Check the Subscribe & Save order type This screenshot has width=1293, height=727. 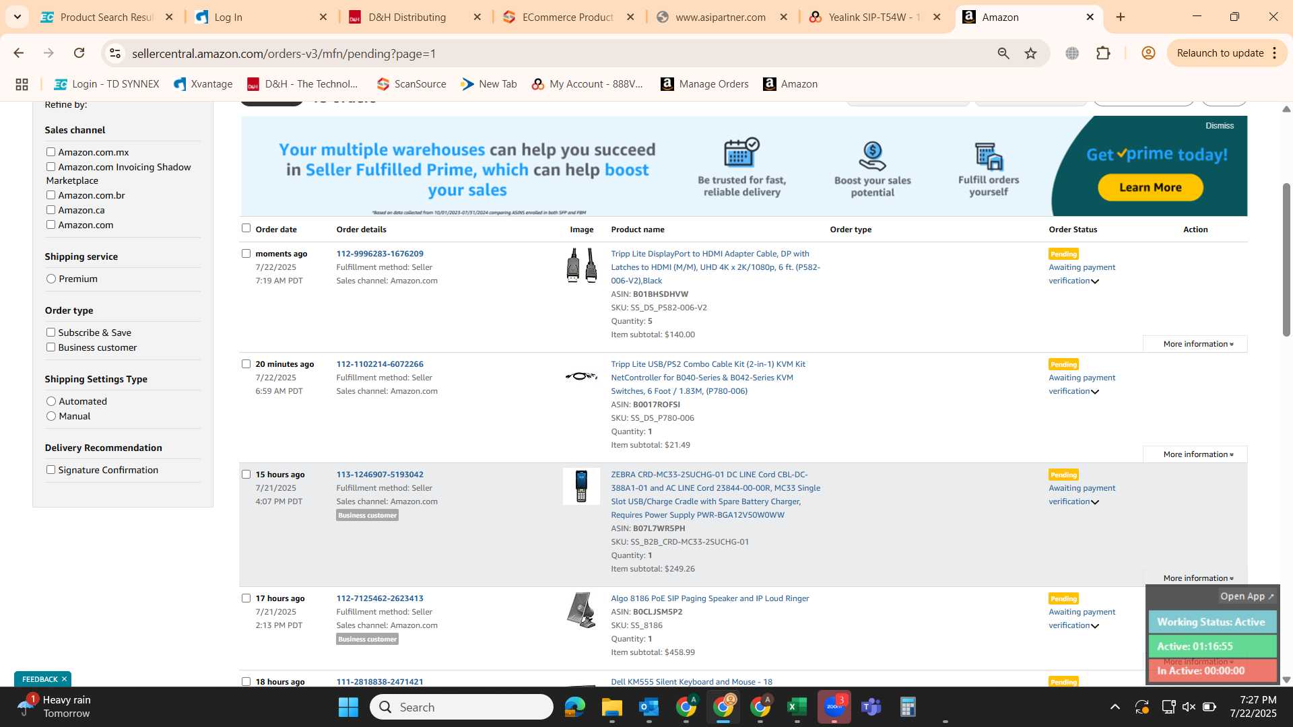(x=51, y=333)
